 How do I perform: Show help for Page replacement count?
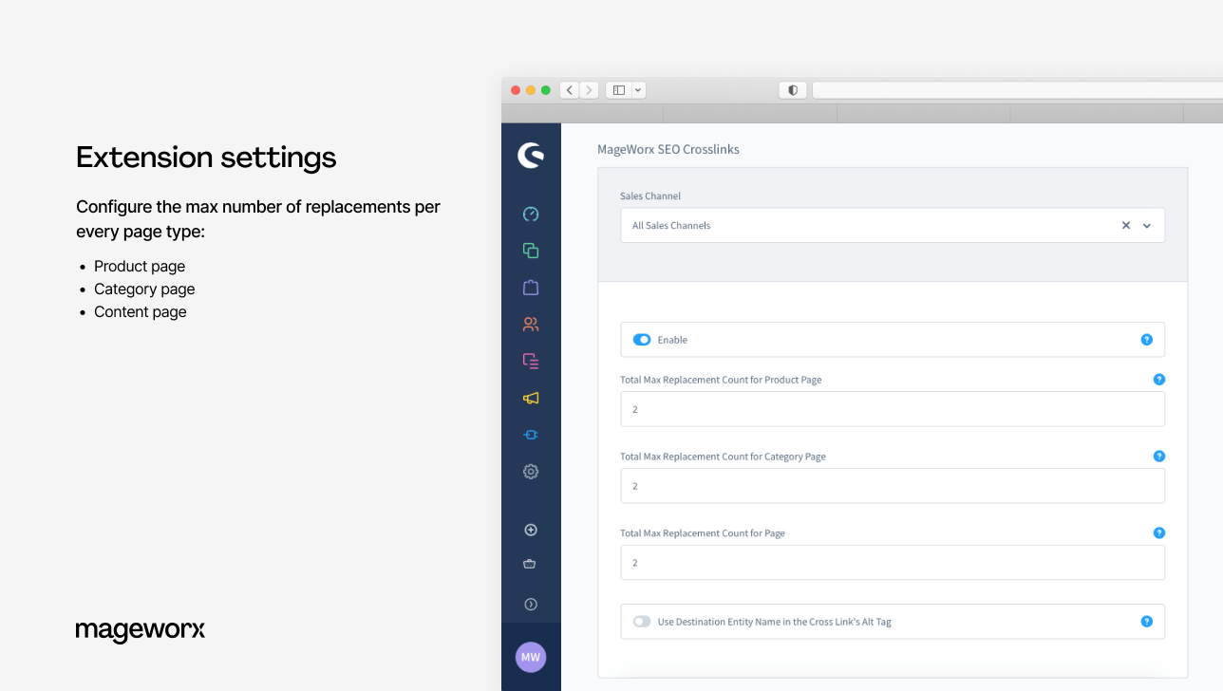1158,533
